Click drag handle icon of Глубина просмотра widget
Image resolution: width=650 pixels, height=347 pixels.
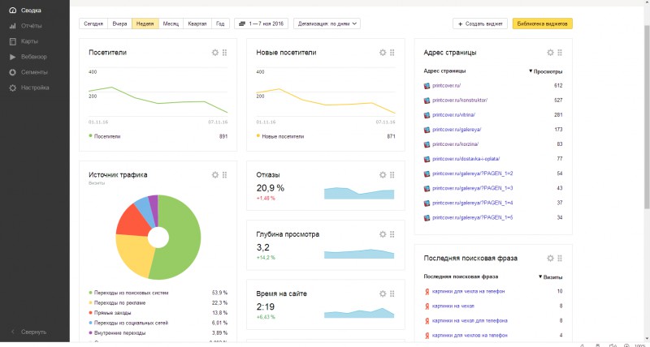click(x=392, y=234)
